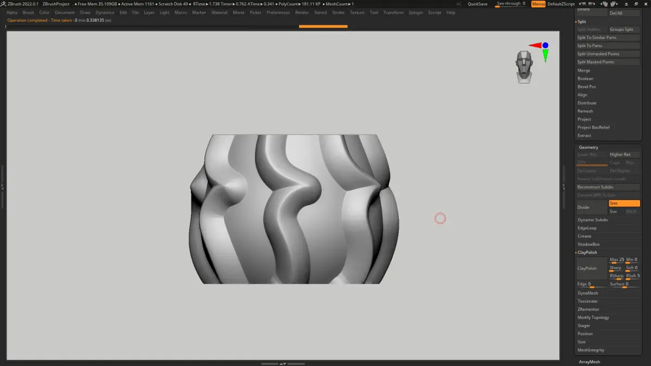This screenshot has width=651, height=366.
Task: Click Split To Similar Parts
Action: click(608, 37)
